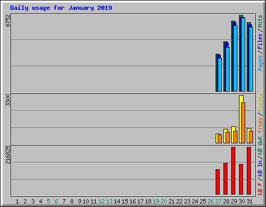Click day 29 on the x-axis
This screenshot has width=266, height=207.
pyautogui.click(x=234, y=201)
